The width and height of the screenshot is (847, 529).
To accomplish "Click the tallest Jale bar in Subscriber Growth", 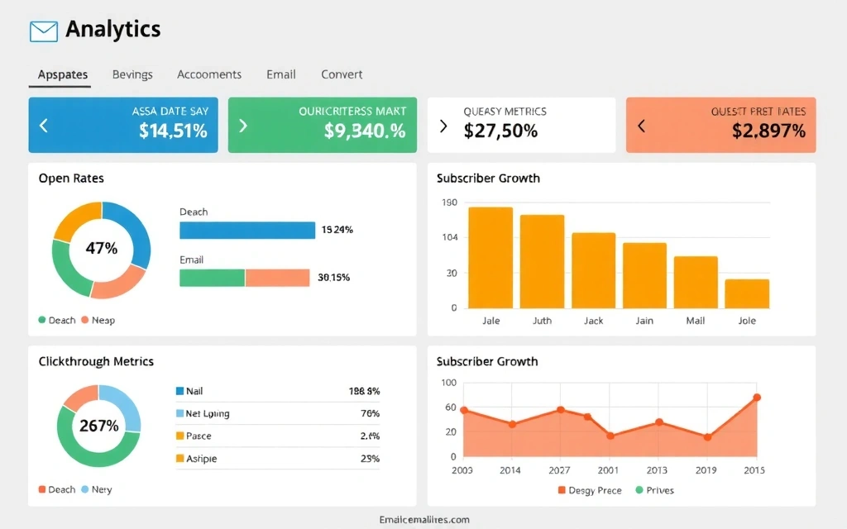I will [x=490, y=256].
